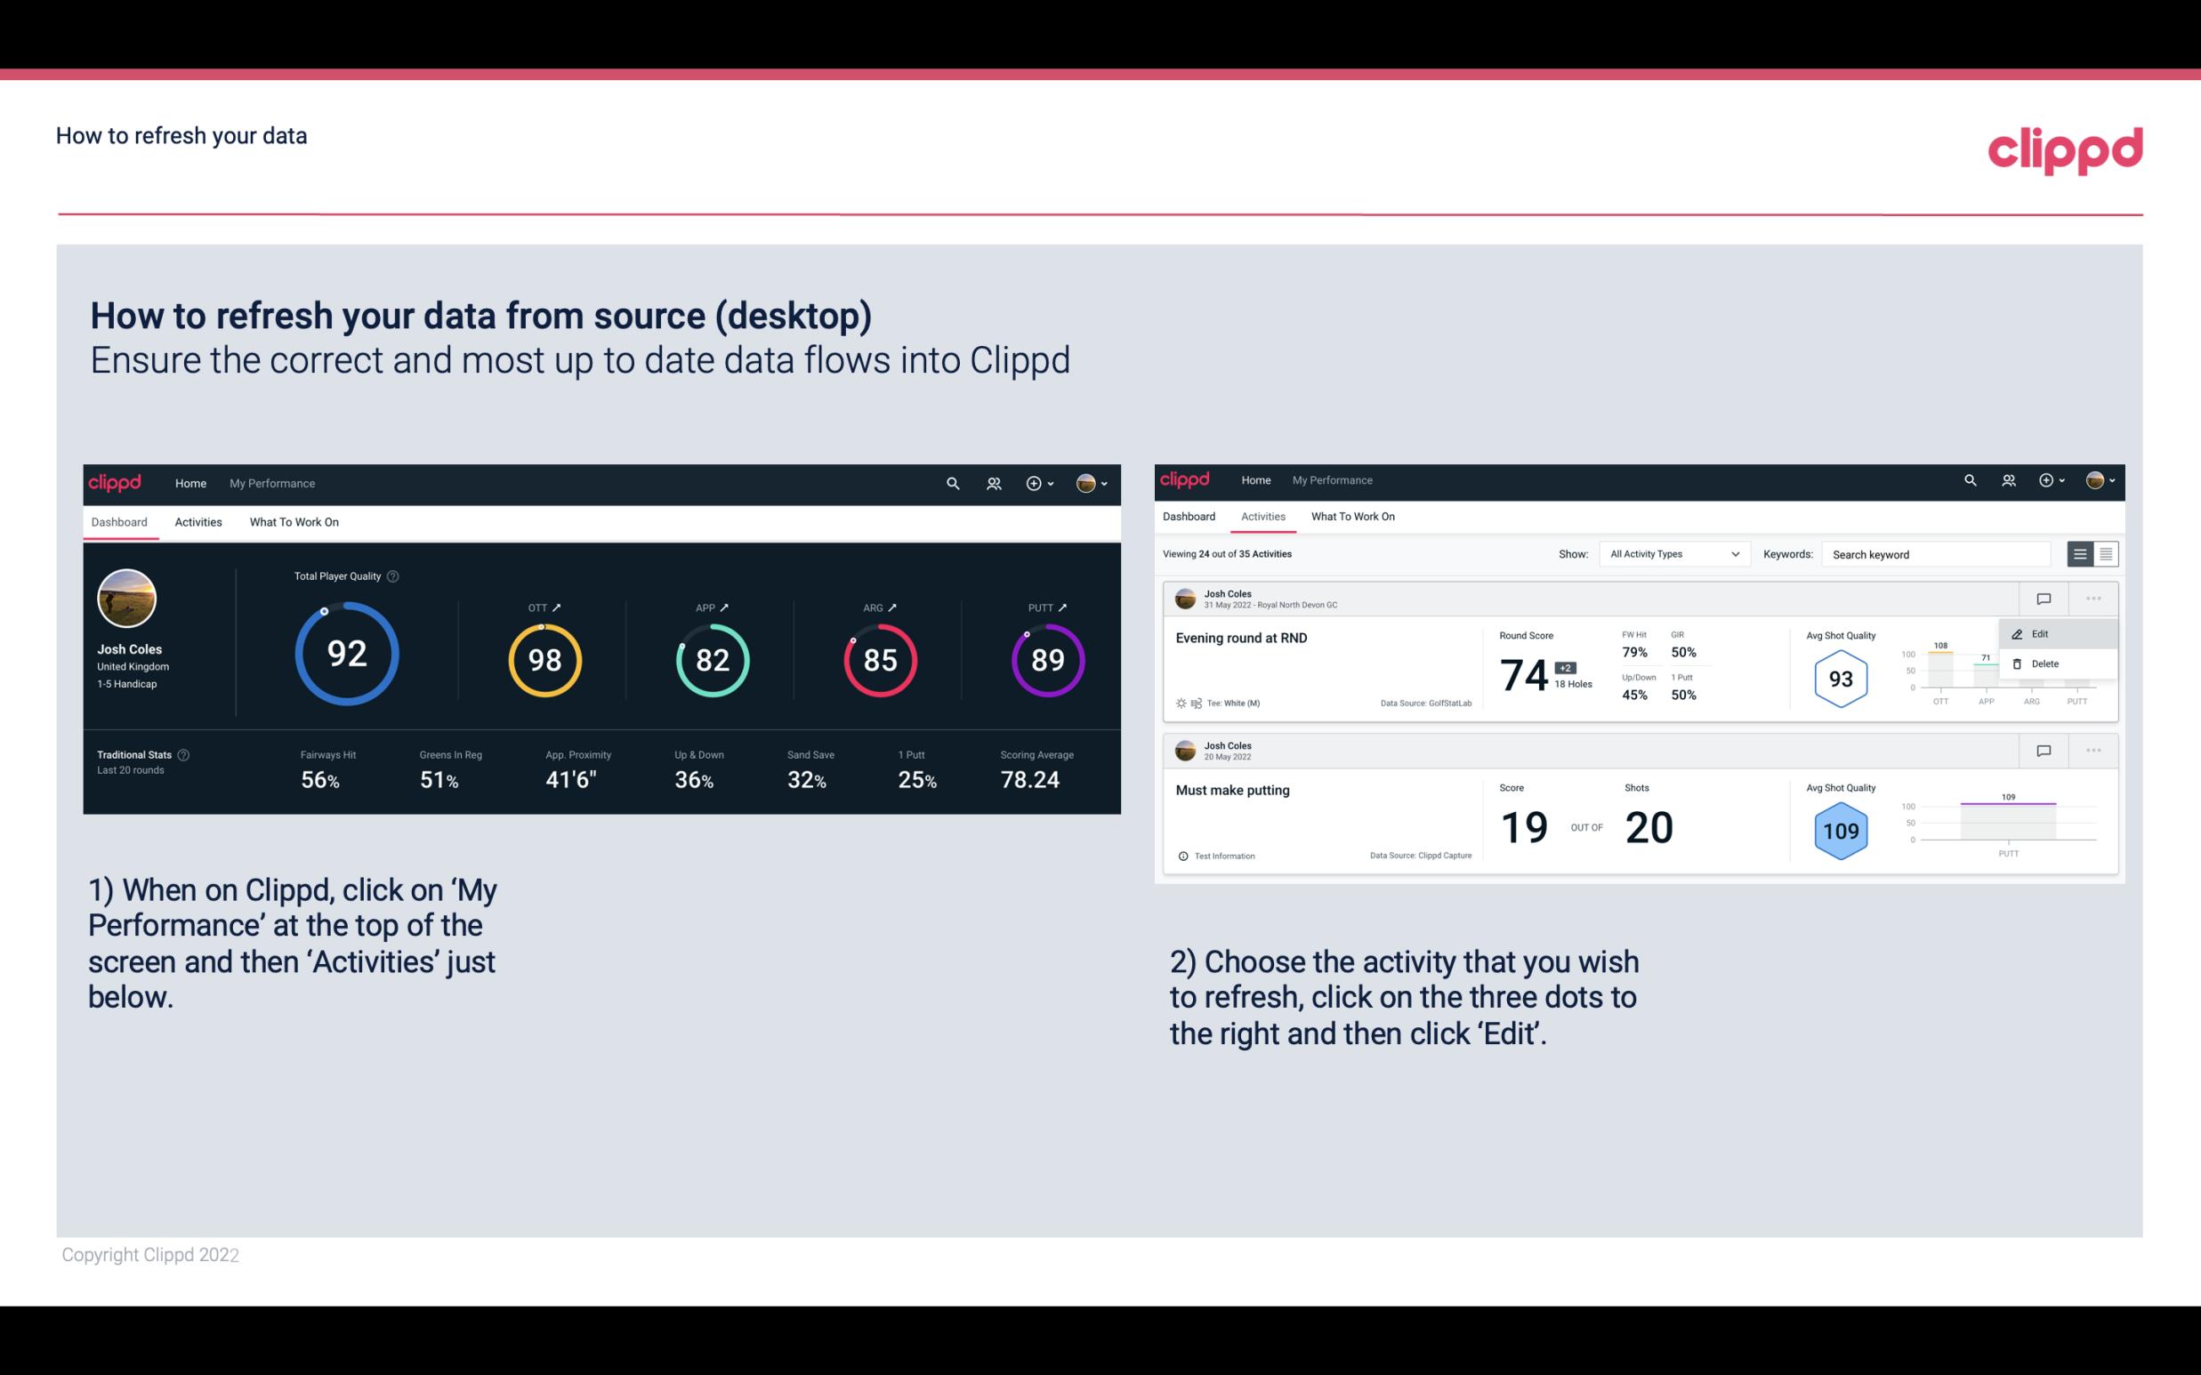This screenshot has width=2201, height=1375.
Task: Click the grid view icon next to list view
Action: coord(2106,553)
